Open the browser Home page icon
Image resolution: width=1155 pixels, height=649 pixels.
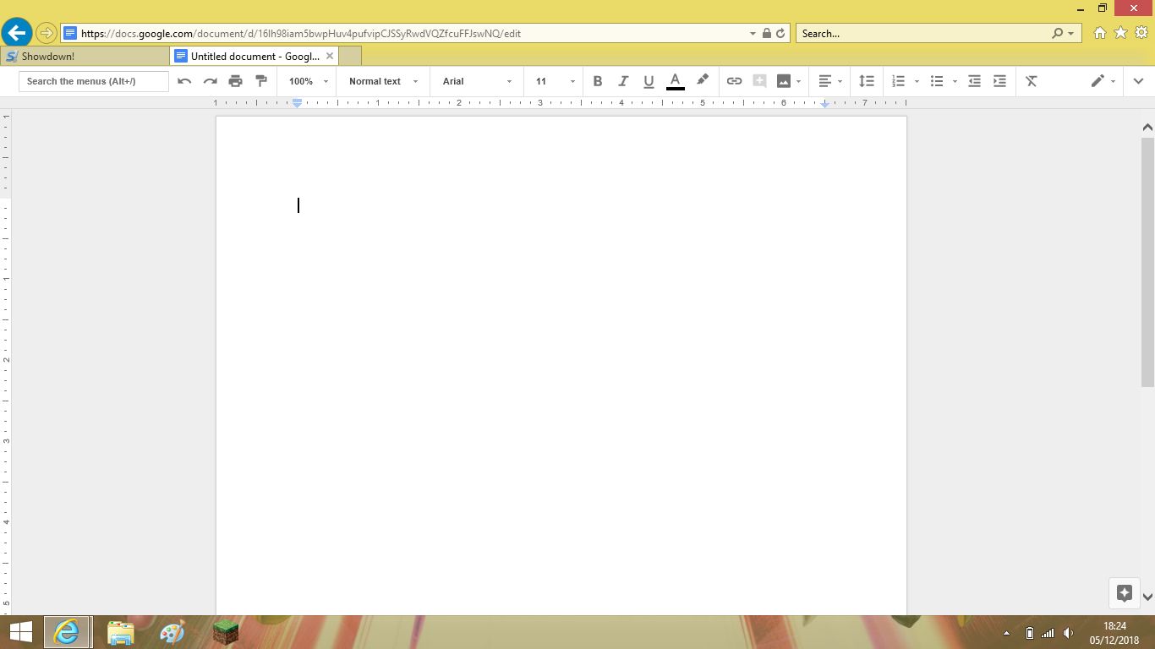[x=1099, y=33]
